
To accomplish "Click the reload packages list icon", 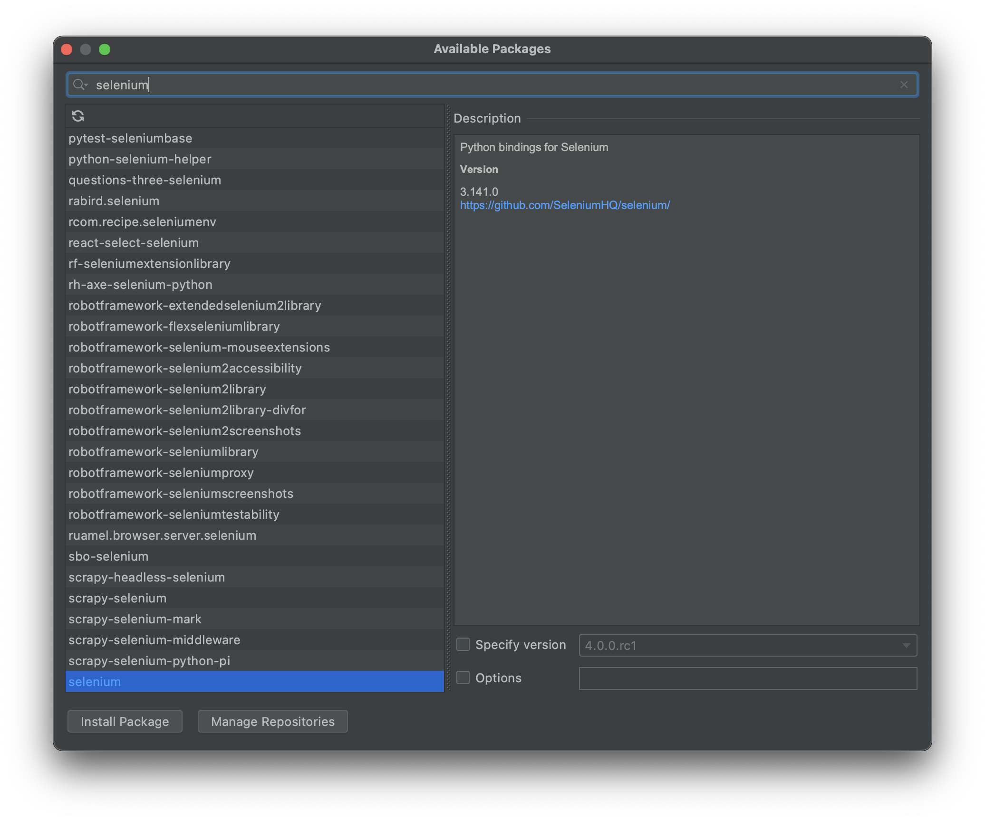I will click(x=78, y=116).
